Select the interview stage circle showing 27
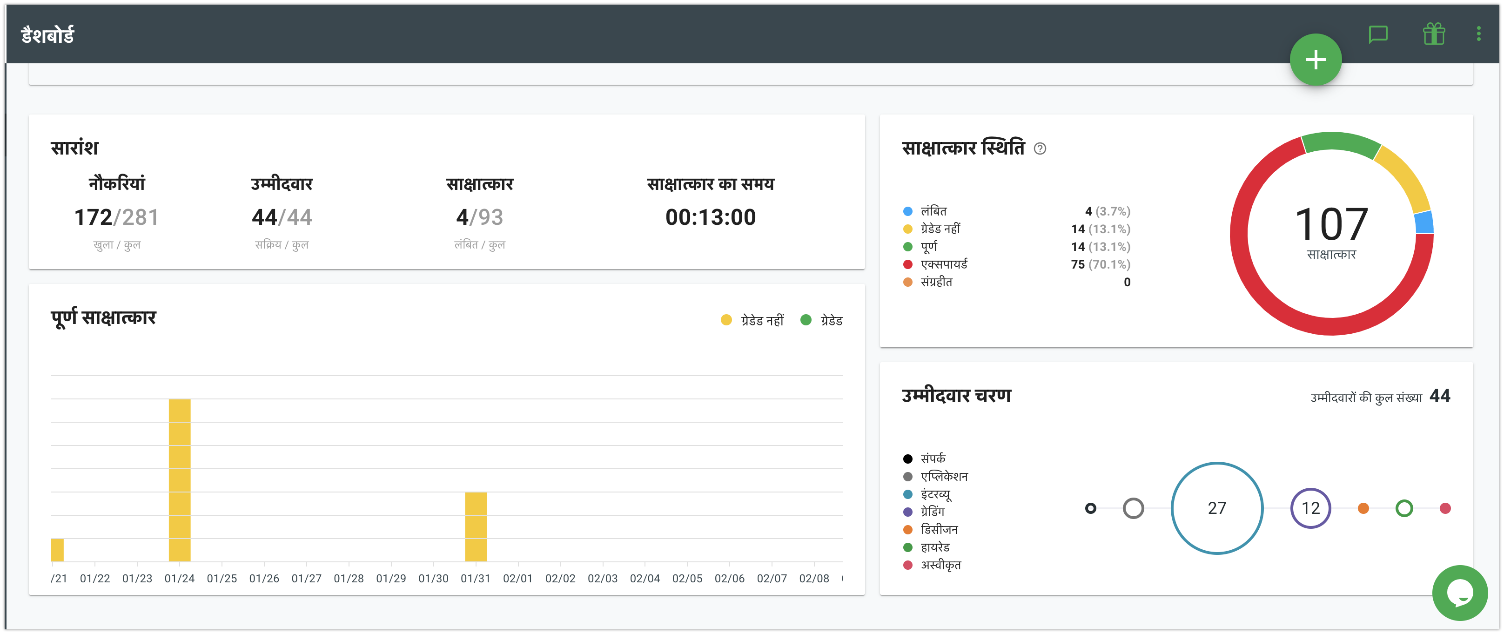Screen dimensions: 1504x634 click(x=1217, y=508)
